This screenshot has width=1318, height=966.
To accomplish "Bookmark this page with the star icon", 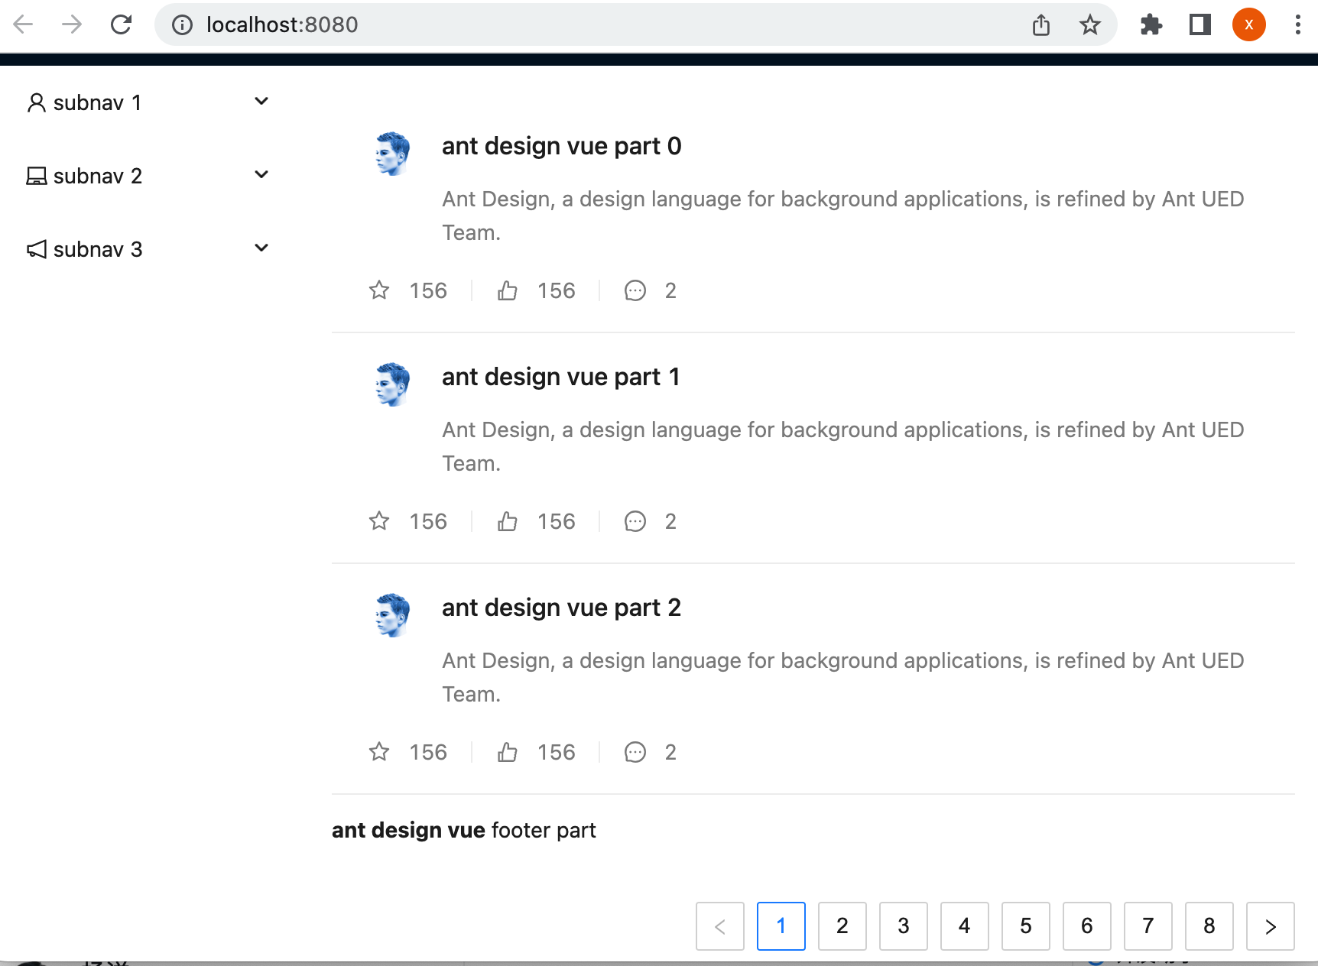I will point(1090,24).
